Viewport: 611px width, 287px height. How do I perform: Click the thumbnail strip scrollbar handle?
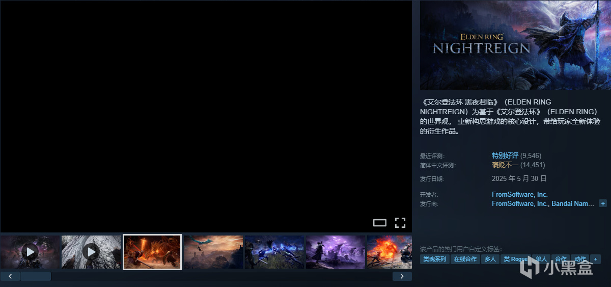(36, 276)
